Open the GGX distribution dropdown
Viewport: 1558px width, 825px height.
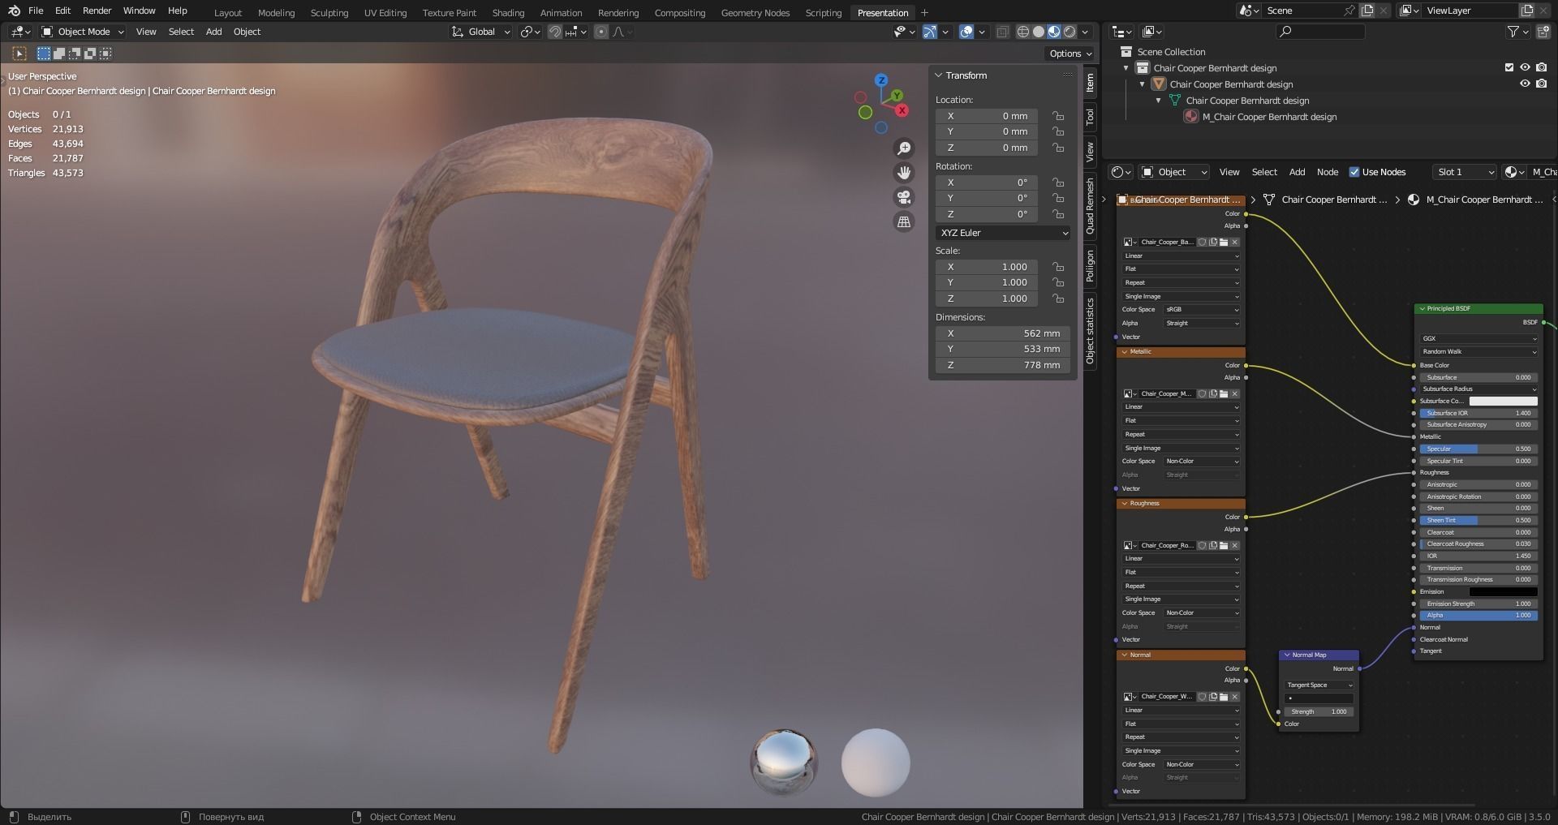click(x=1478, y=339)
